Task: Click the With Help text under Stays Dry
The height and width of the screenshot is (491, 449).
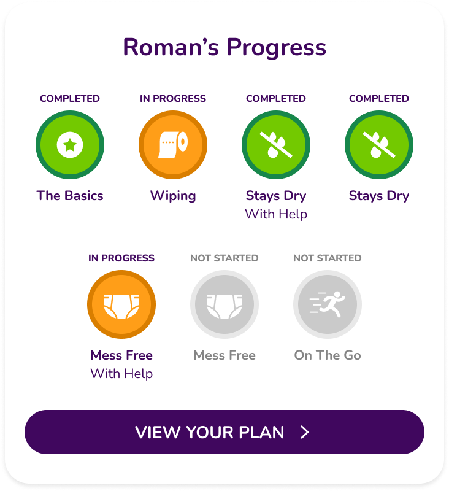Action: [276, 214]
